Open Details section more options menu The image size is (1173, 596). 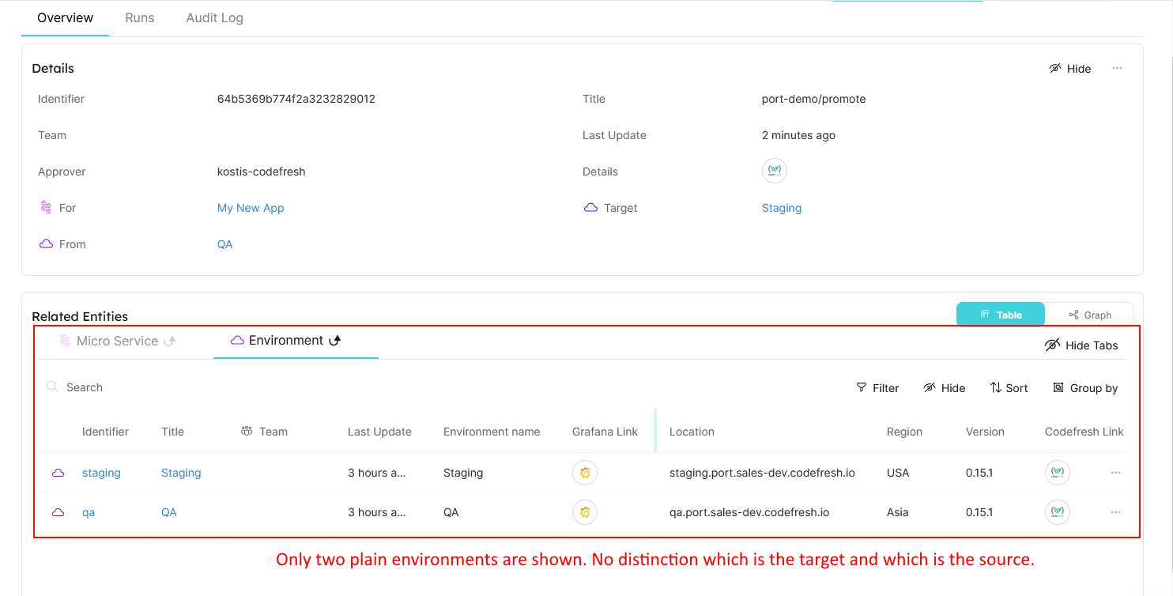coord(1117,68)
